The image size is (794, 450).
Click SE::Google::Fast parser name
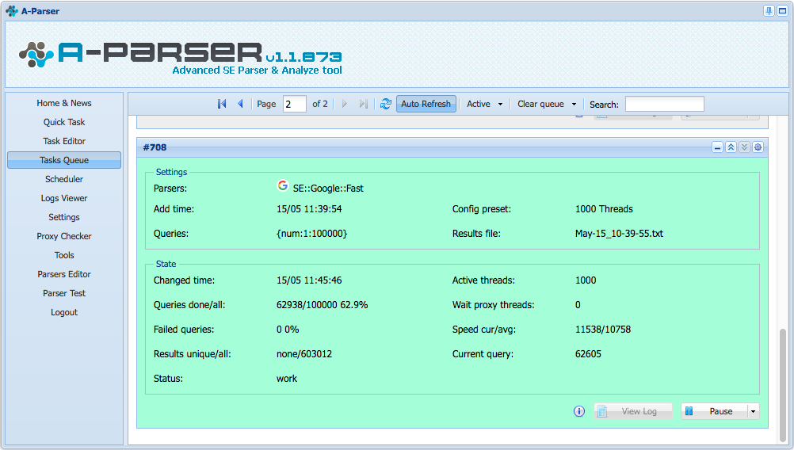(x=328, y=189)
